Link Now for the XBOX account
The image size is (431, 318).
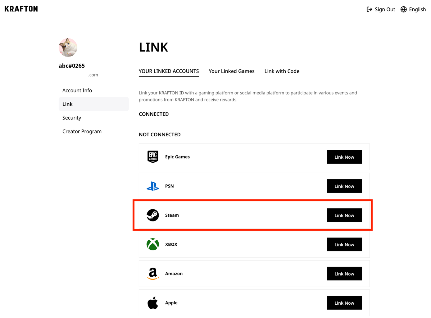[344, 244]
